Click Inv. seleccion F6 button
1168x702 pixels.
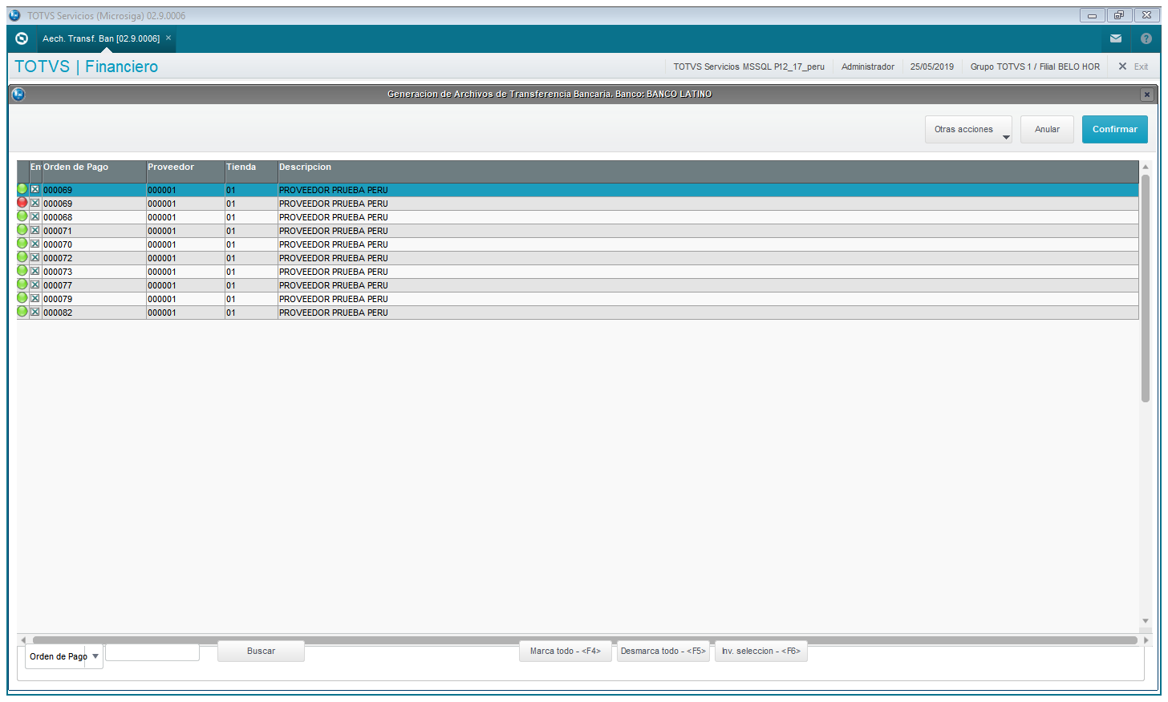[x=761, y=651]
